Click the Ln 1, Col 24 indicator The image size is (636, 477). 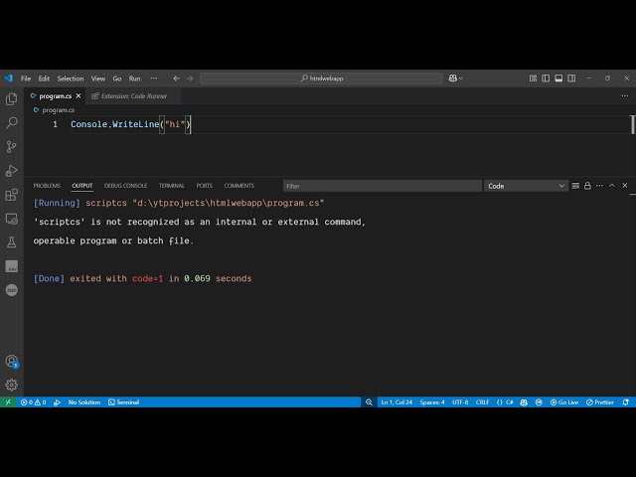click(397, 401)
